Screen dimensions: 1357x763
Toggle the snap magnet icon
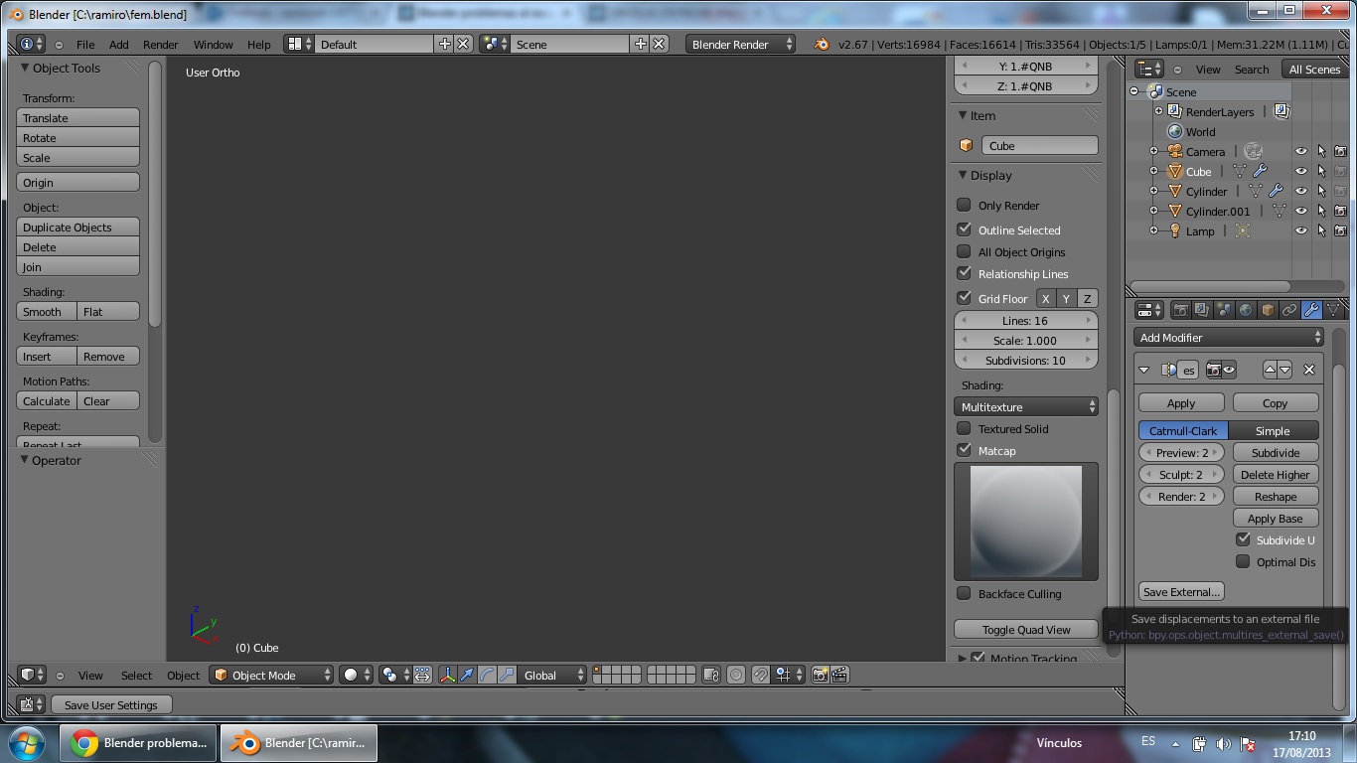[760, 675]
